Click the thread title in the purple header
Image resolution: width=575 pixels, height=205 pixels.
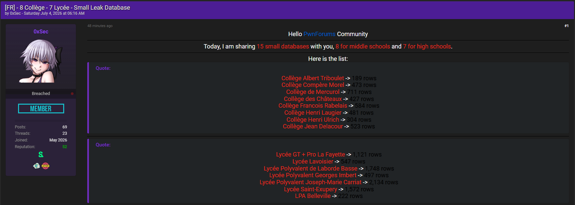tap(68, 7)
